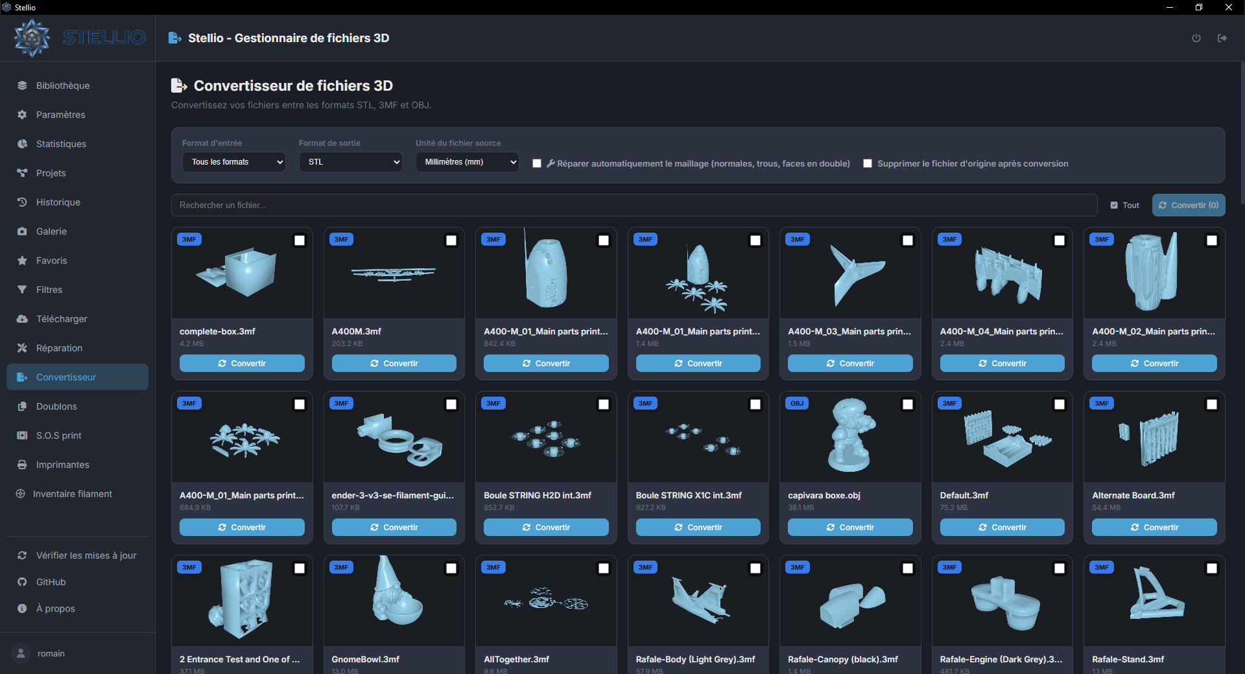Click the Télécharger cloud icon
Screen dimensions: 1245x674
(22, 319)
